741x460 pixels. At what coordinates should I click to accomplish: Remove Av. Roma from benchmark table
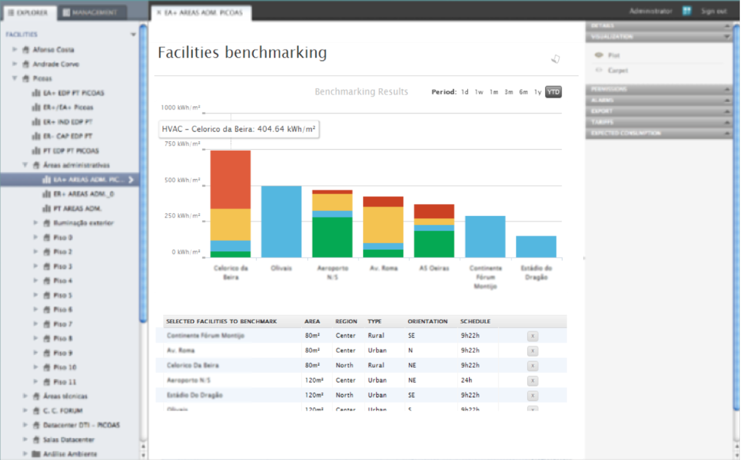click(532, 351)
